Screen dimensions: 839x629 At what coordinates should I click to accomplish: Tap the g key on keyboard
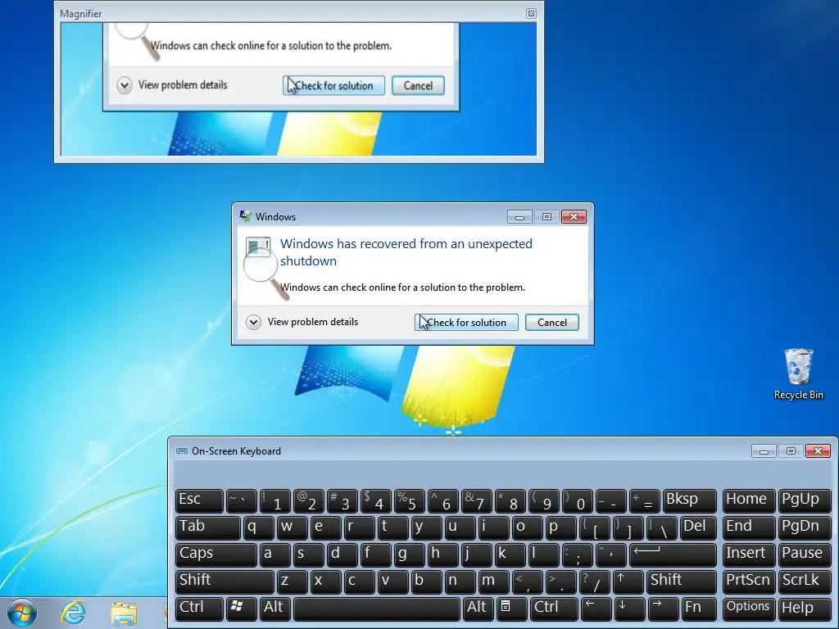point(410,554)
